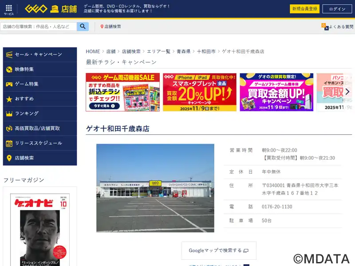355x266 pixels.
Task: Open the Sale & Campaign menu item
Action: pyautogui.click(x=39, y=55)
